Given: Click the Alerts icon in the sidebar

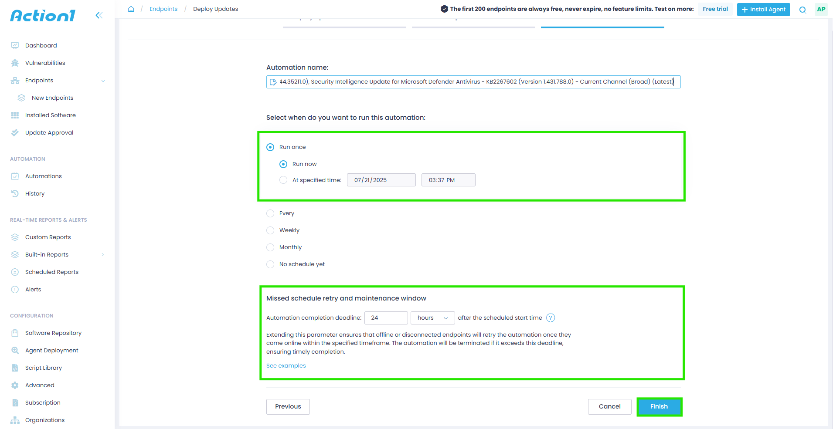Looking at the screenshot, I should 15,290.
